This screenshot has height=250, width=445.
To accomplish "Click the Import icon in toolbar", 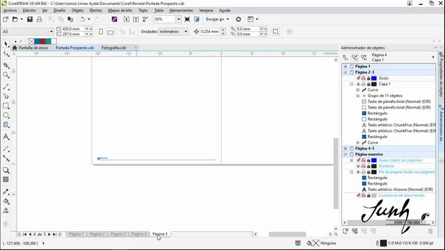I will pyautogui.click(x=127, y=19).
